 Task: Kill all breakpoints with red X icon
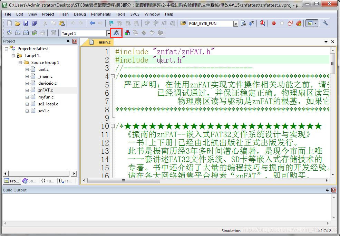click(299, 23)
